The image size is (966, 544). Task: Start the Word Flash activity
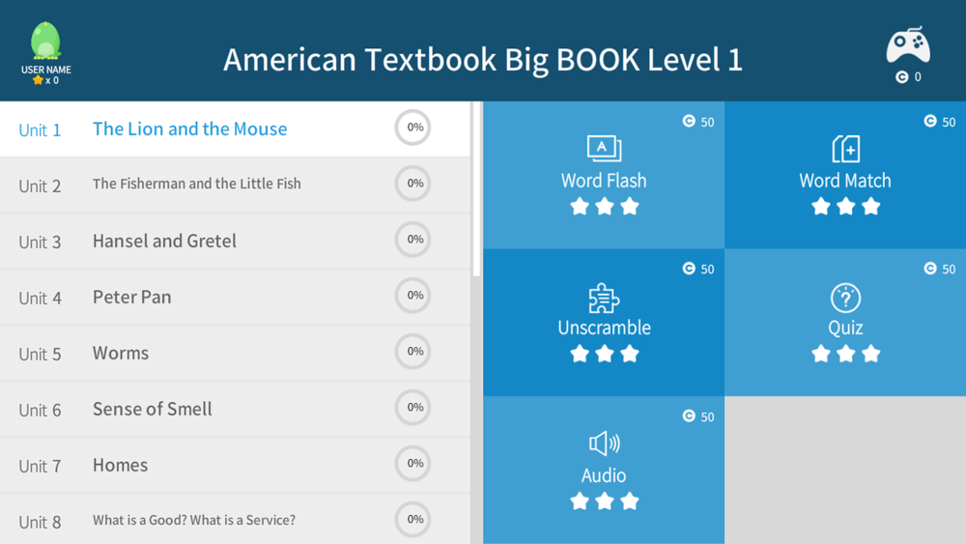click(x=604, y=175)
